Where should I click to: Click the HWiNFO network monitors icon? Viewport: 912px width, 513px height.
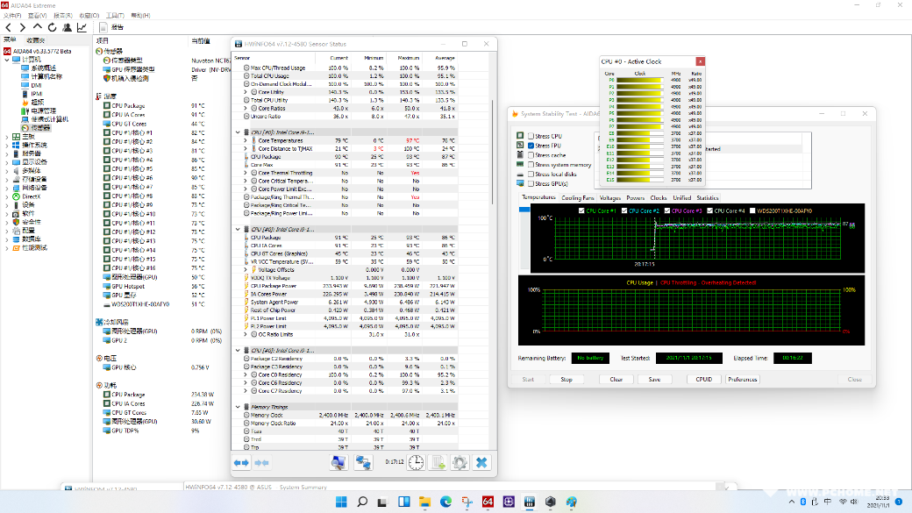[x=362, y=462]
